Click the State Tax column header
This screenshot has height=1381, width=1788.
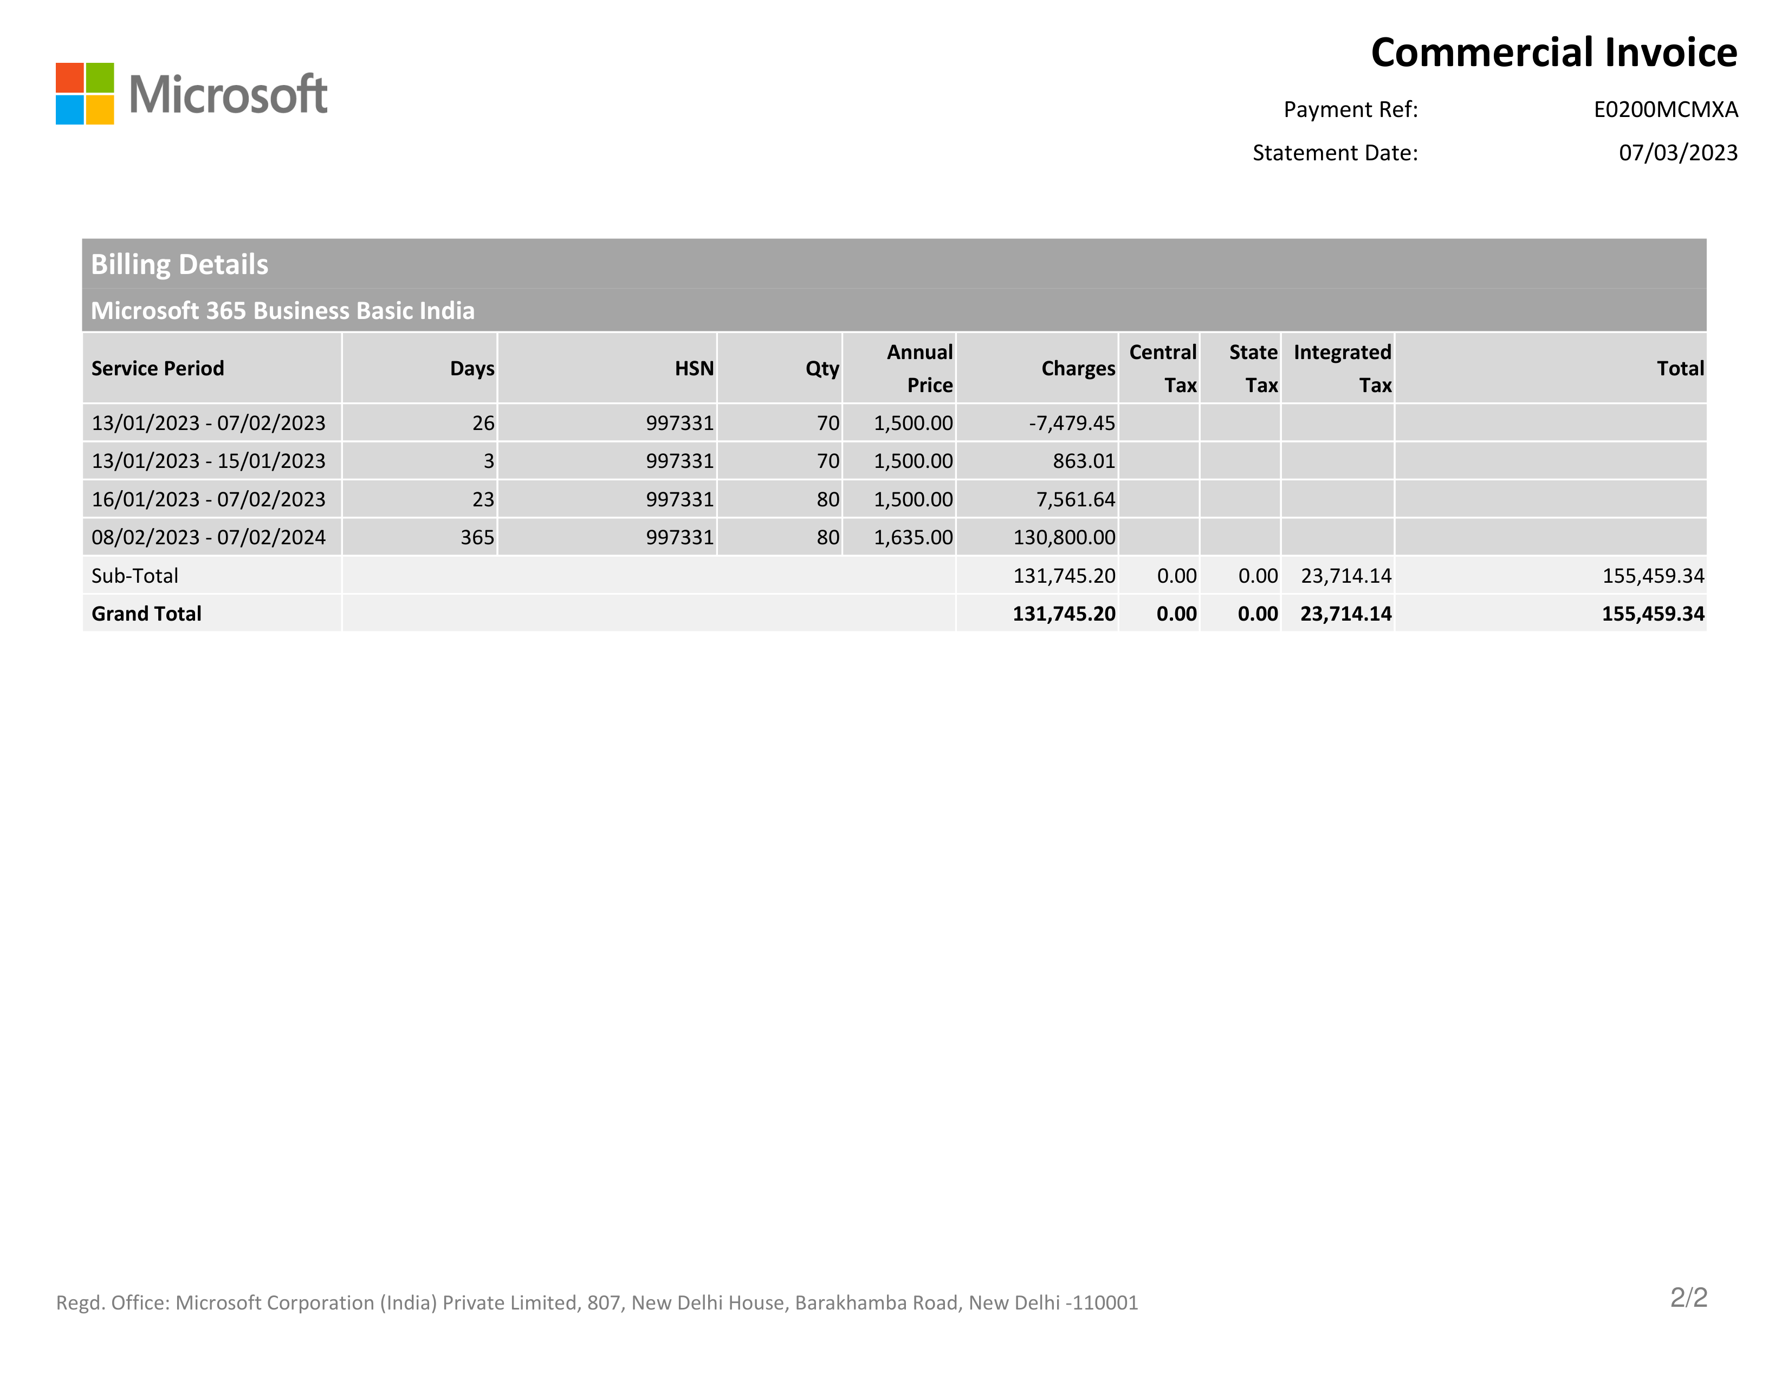(x=1253, y=368)
